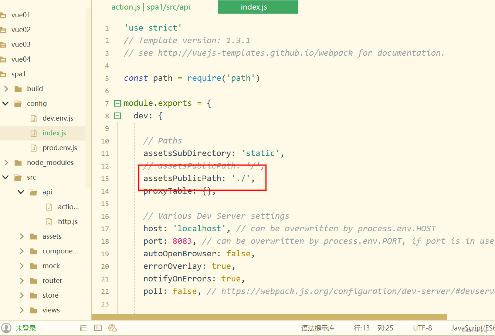Click the prod.env.js file icon
Image resolution: width=495 pixels, height=336 pixels.
[34, 148]
